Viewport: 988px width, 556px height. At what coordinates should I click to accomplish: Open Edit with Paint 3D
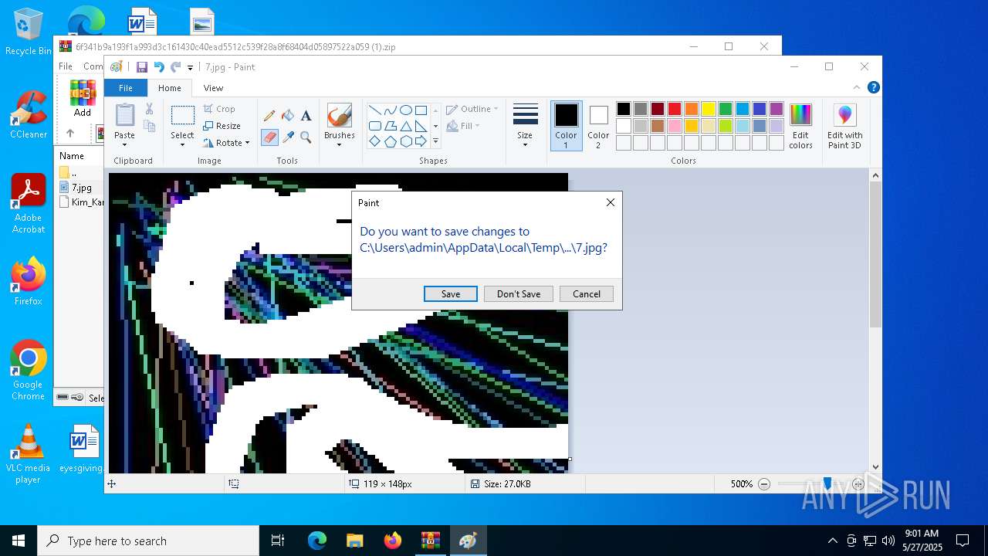pos(844,127)
